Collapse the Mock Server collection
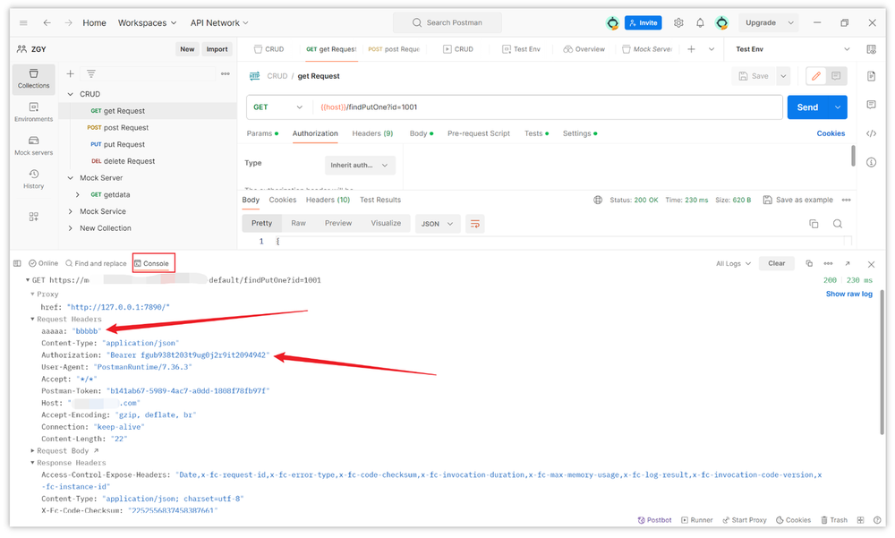Viewport: 895px width, 538px height. [x=70, y=178]
